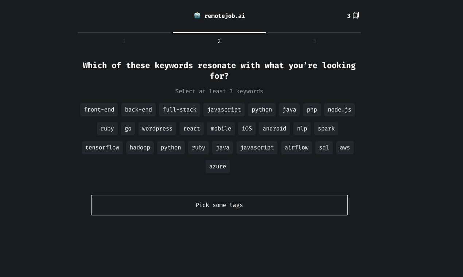
Task: Click the bookmark icon in the header
Action: pyautogui.click(x=355, y=16)
